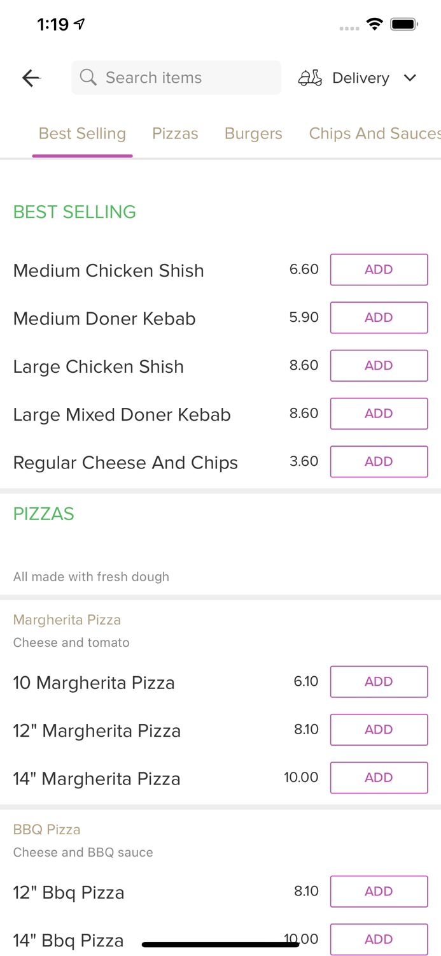This screenshot has height=956, width=441.
Task: Add the 12" Margherita Pizza
Action: coord(379,729)
